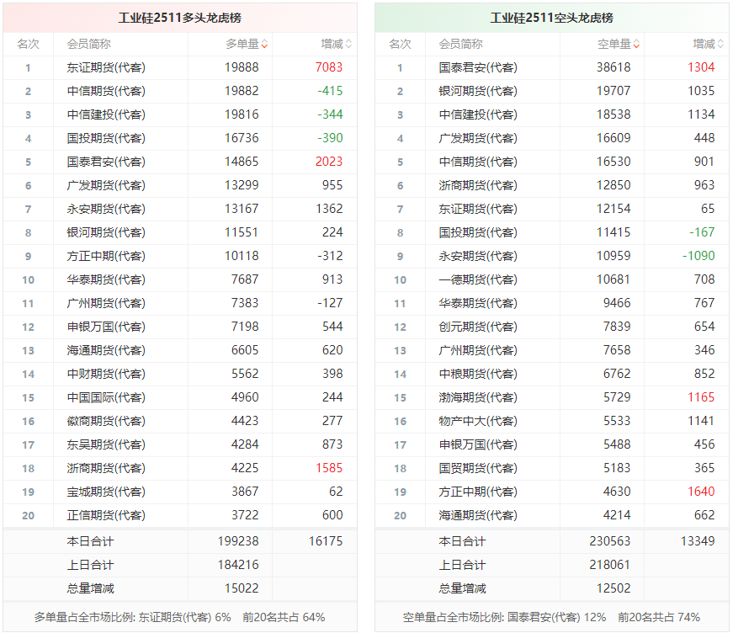Click 工业硅2511多头龙虎榜 title
Screen dimensions: 733x633
(x=180, y=18)
